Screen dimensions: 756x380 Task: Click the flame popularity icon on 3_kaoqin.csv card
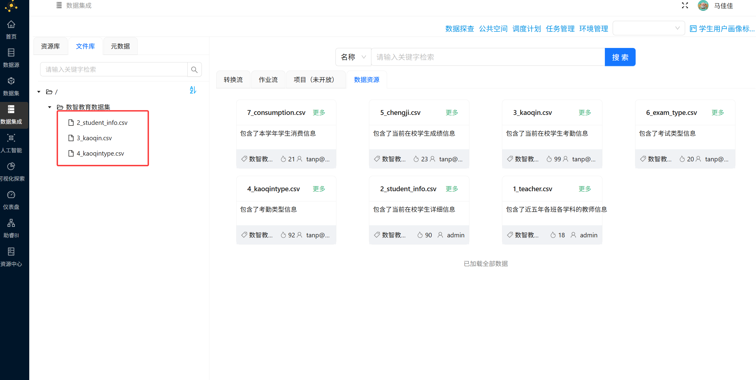tap(549, 159)
